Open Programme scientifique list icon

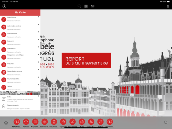(4, 57)
